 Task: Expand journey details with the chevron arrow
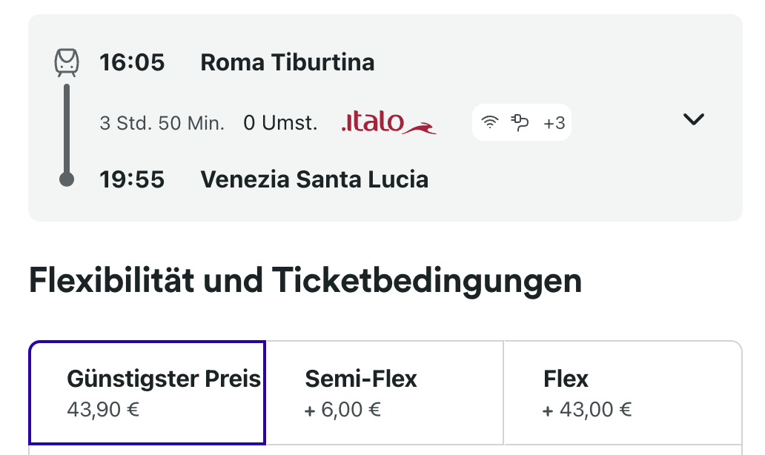point(693,119)
